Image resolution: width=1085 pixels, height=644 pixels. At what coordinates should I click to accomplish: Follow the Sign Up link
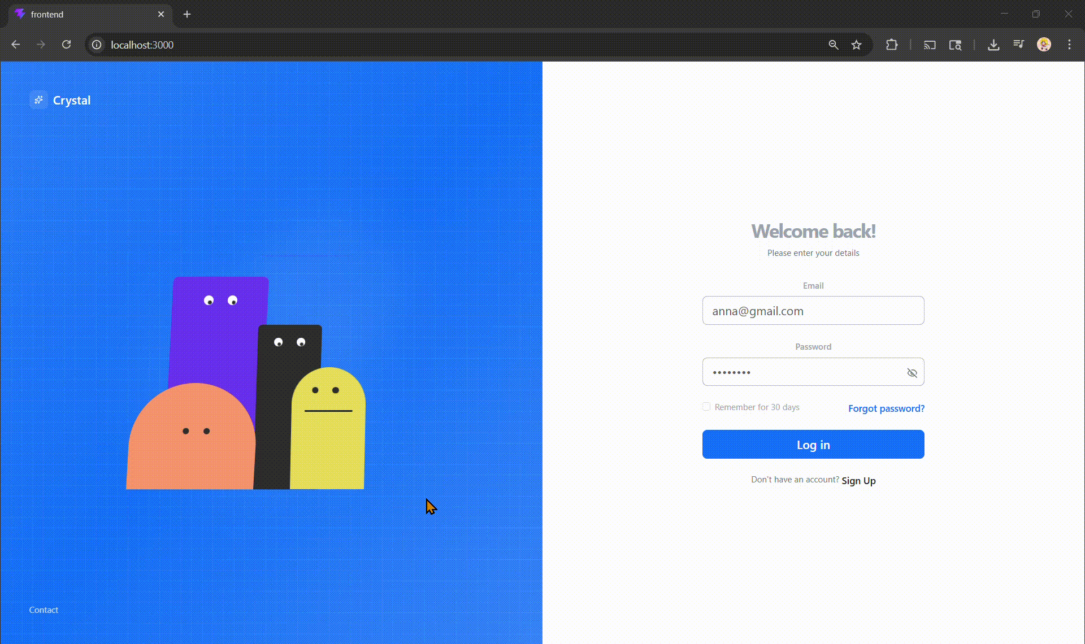point(858,481)
